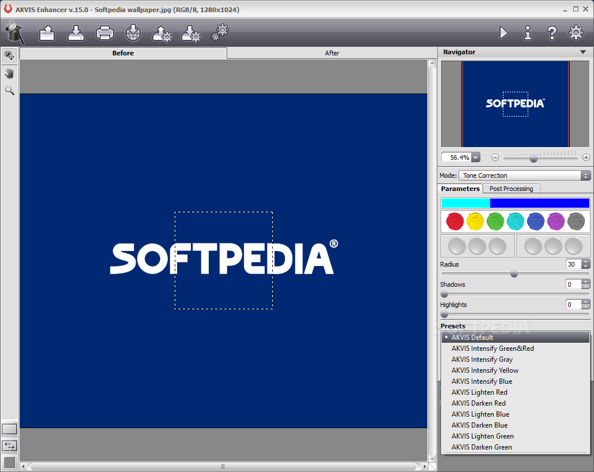Open the Mode dropdown showing Tone Correction
Viewport: 594px width, 472px height.
click(524, 175)
